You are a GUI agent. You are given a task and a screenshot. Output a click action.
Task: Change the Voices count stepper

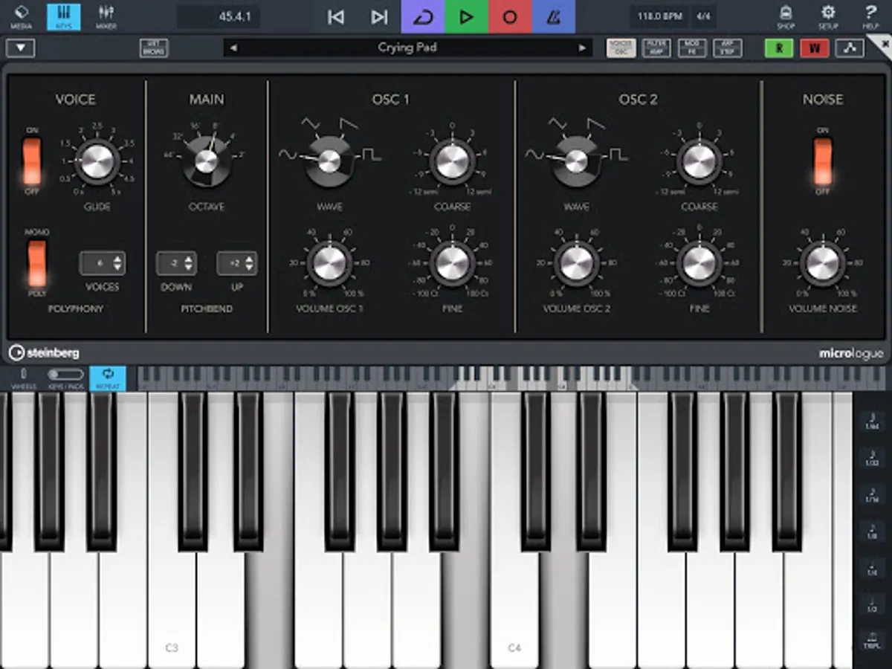pyautogui.click(x=103, y=263)
